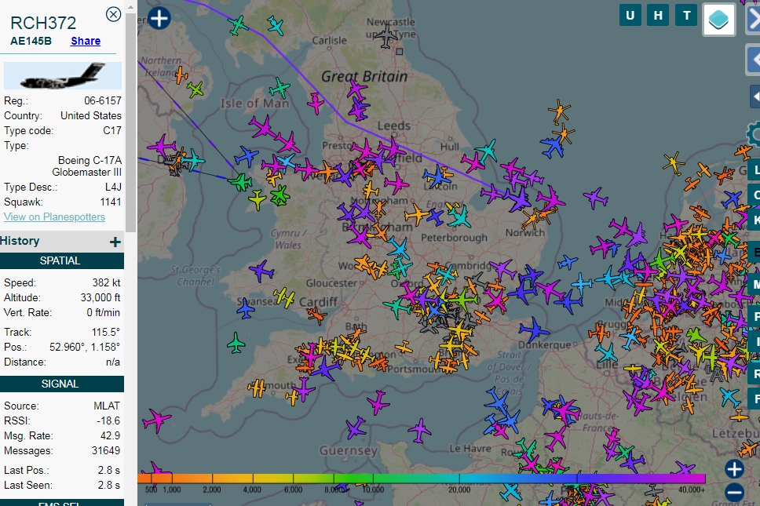Click the altitude value 33,000 ft

click(100, 298)
